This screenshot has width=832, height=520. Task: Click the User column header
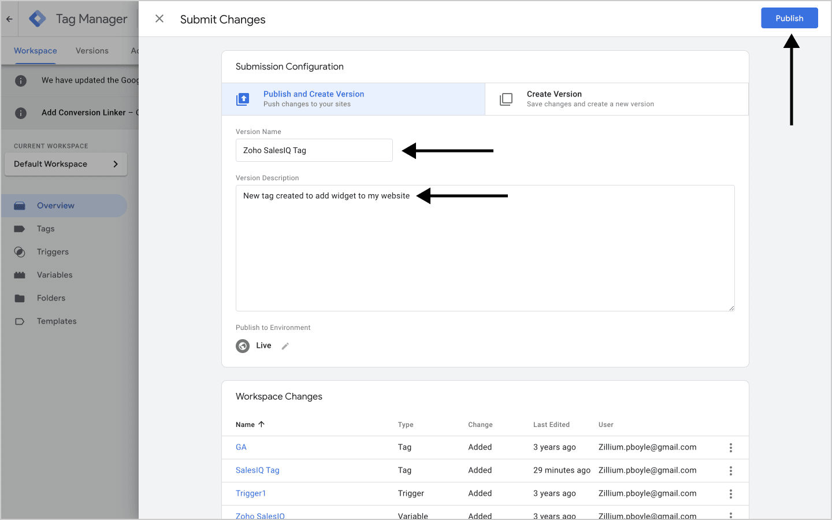click(606, 425)
